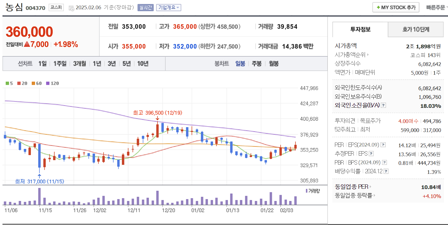Switch to the 호가 10단계 tab
The height and width of the screenshot is (225, 448).
click(x=415, y=29)
